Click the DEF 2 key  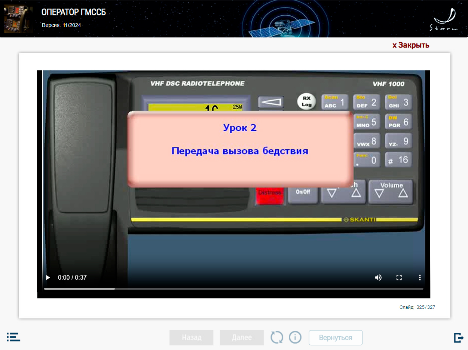pos(367,102)
